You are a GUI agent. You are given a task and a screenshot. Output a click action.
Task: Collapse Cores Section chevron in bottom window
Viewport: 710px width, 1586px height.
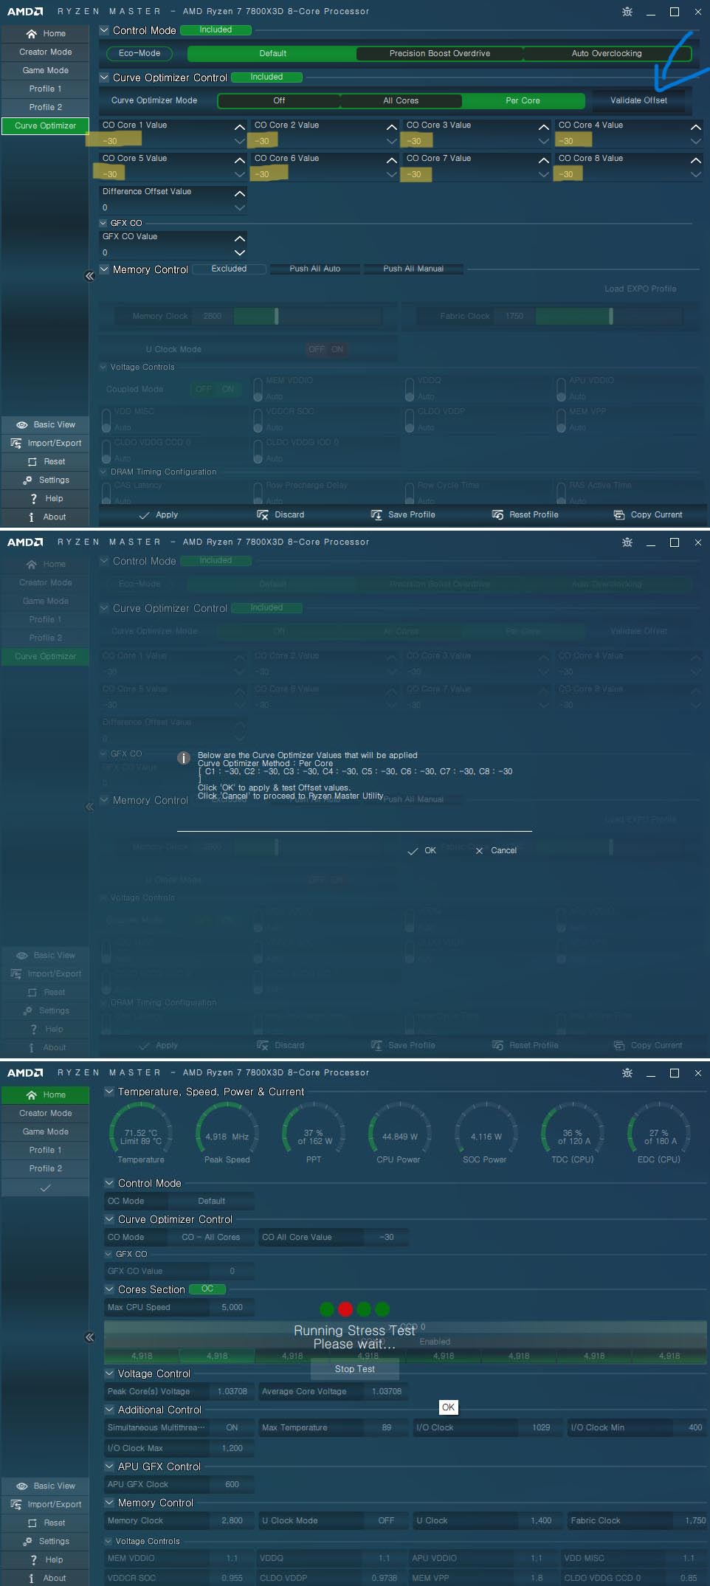click(109, 1289)
